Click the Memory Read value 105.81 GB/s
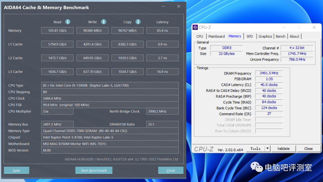The height and width of the screenshot is (182, 323). coord(57,31)
